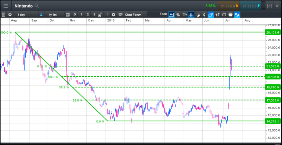Open the drawing grid pencil tool

[x=198, y=15]
